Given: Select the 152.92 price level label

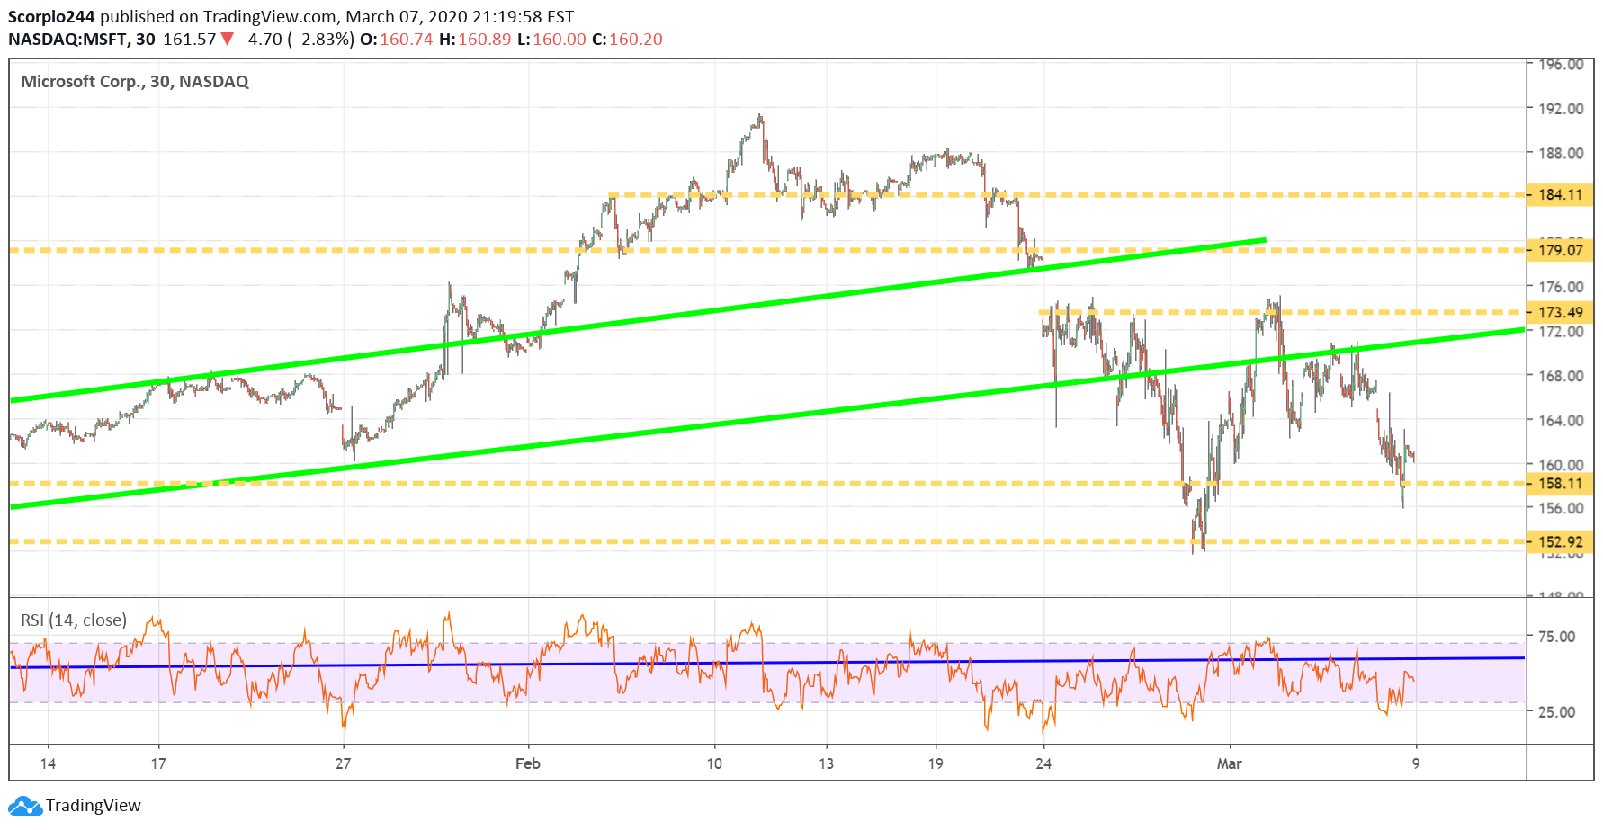Looking at the screenshot, I should pos(1560,541).
